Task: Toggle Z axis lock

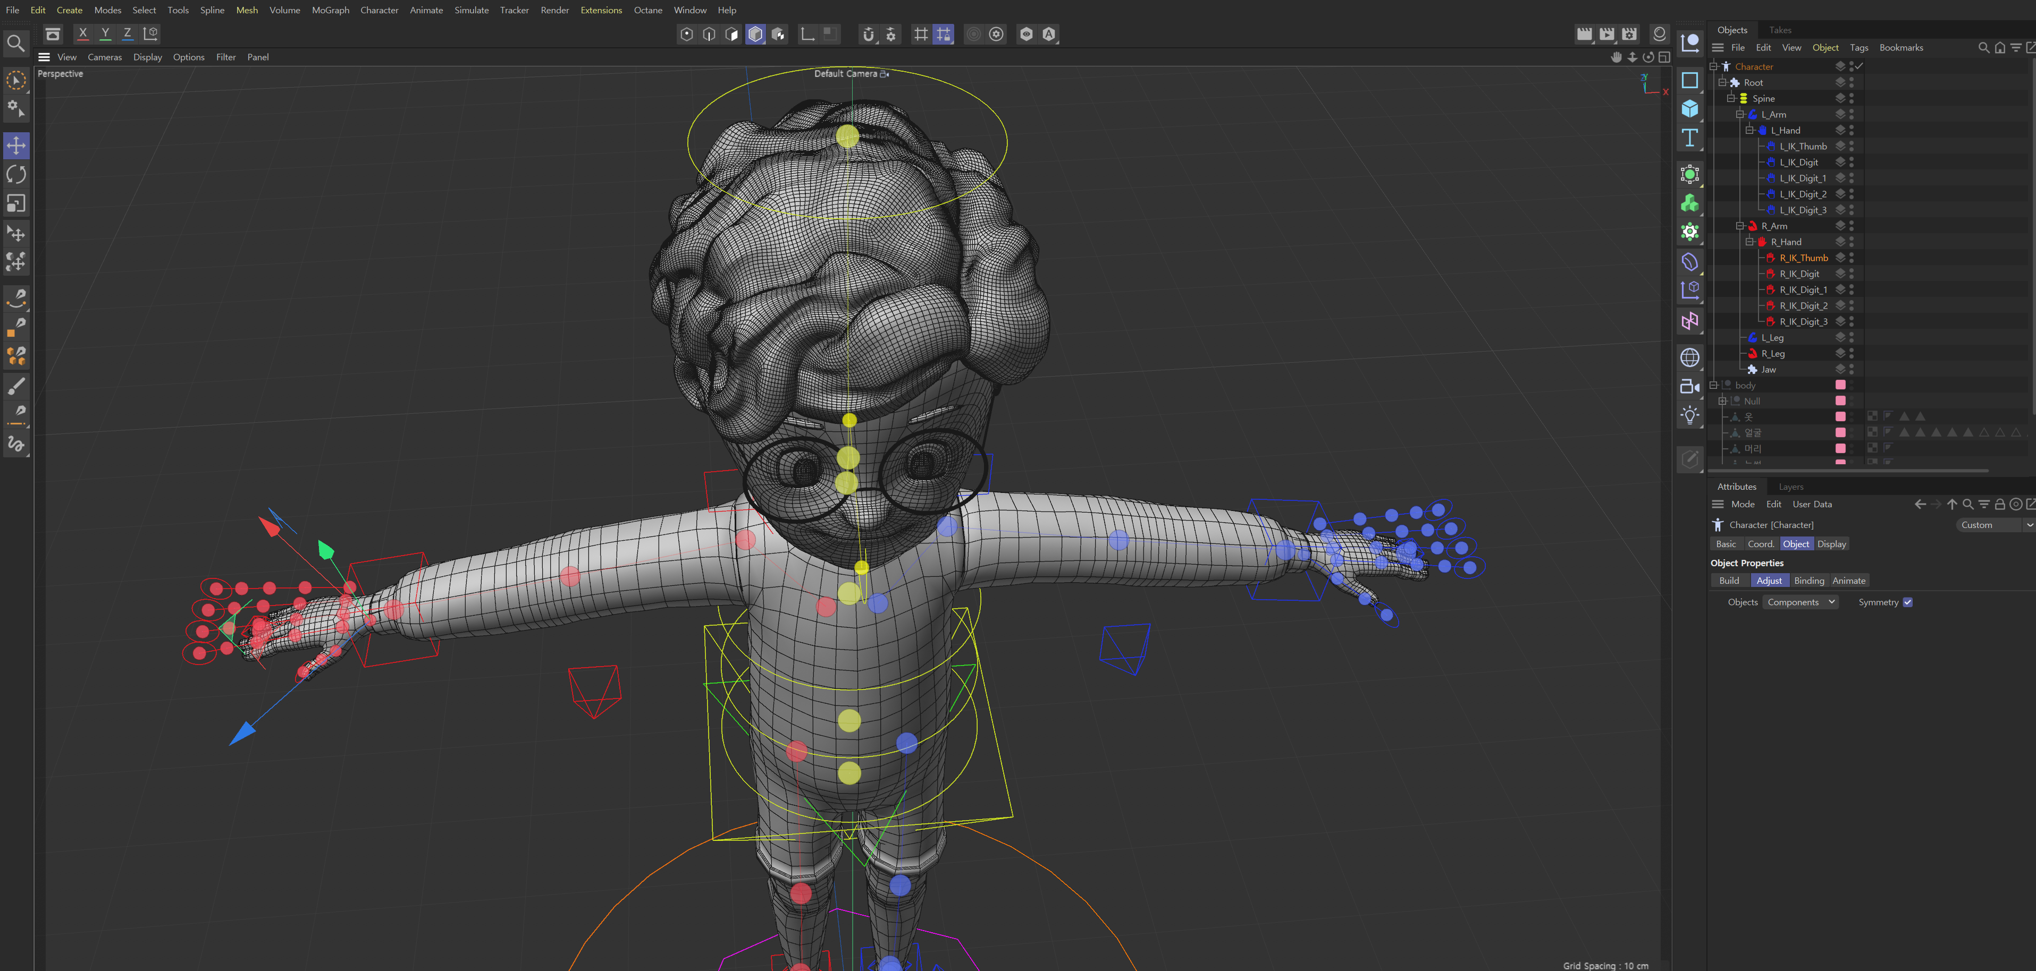Action: point(127,33)
